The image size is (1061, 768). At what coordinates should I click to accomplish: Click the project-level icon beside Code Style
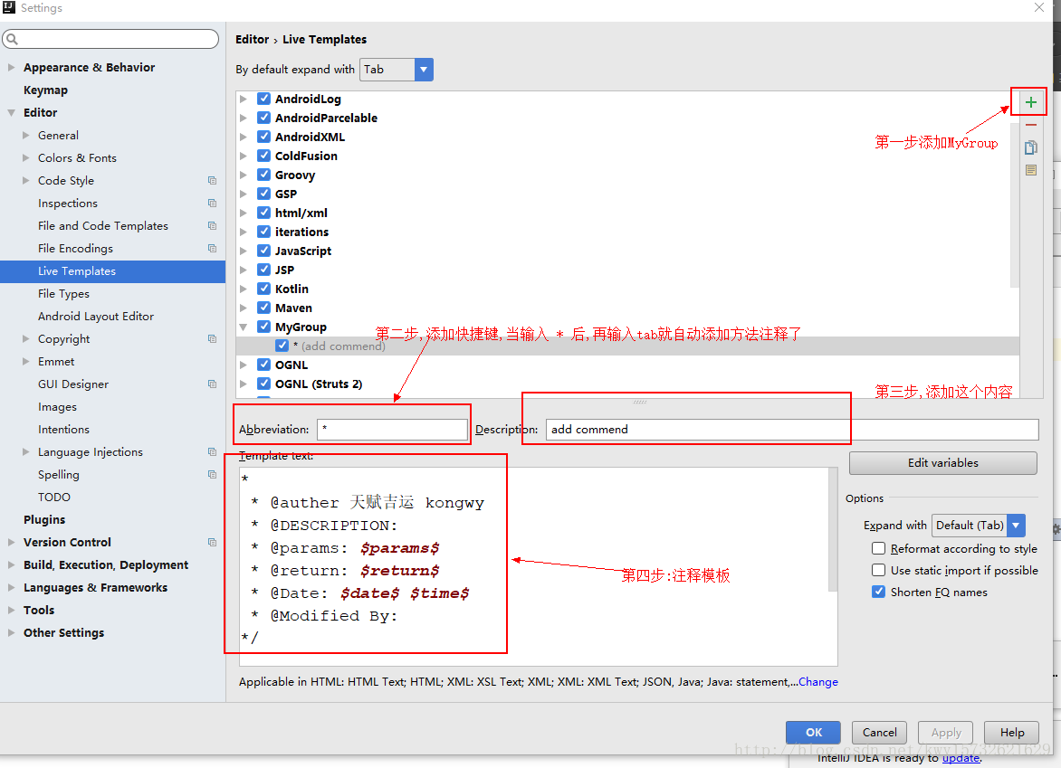(x=212, y=181)
